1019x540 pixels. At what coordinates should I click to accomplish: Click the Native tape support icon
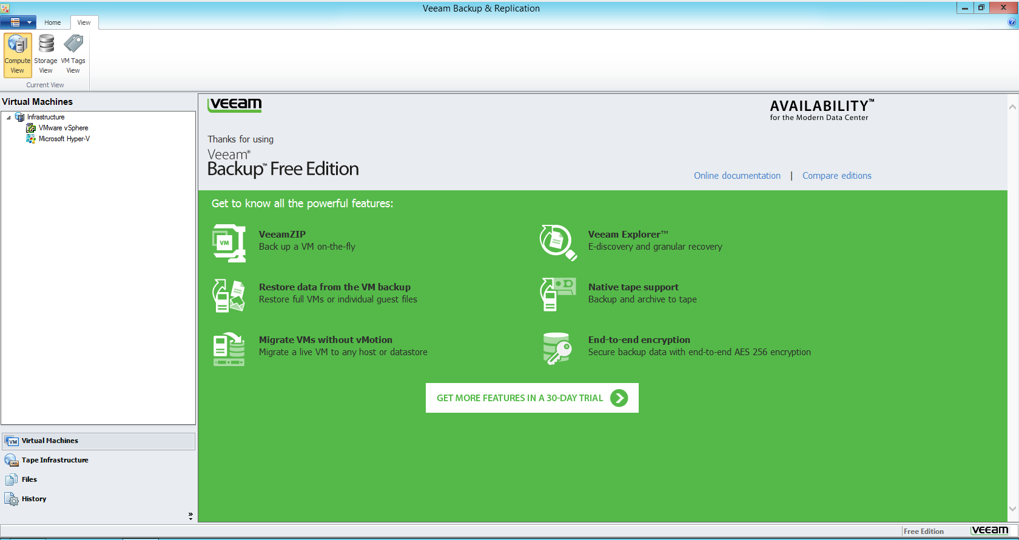click(x=557, y=295)
